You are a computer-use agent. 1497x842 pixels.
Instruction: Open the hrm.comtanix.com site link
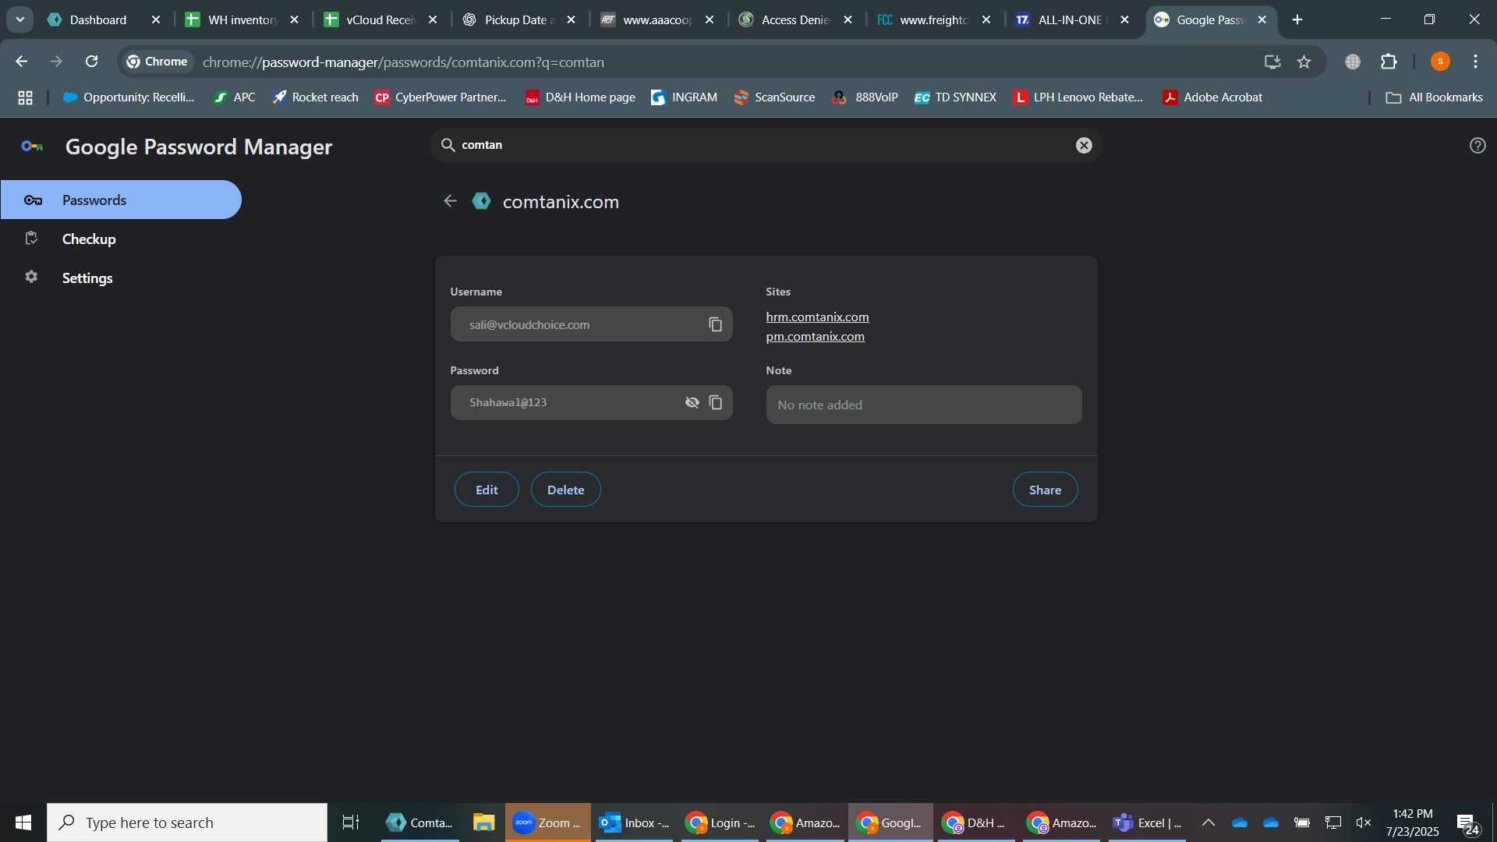point(817,317)
